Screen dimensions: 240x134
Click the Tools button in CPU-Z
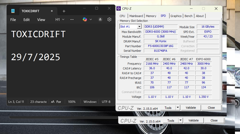click(168, 108)
